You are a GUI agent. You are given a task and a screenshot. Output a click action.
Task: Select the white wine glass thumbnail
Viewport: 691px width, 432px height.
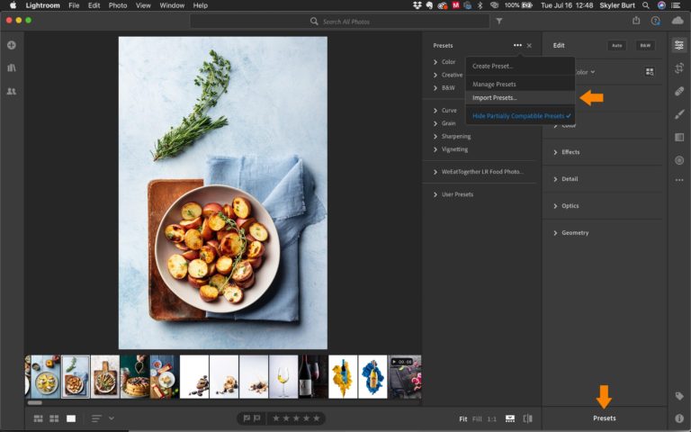(283, 377)
